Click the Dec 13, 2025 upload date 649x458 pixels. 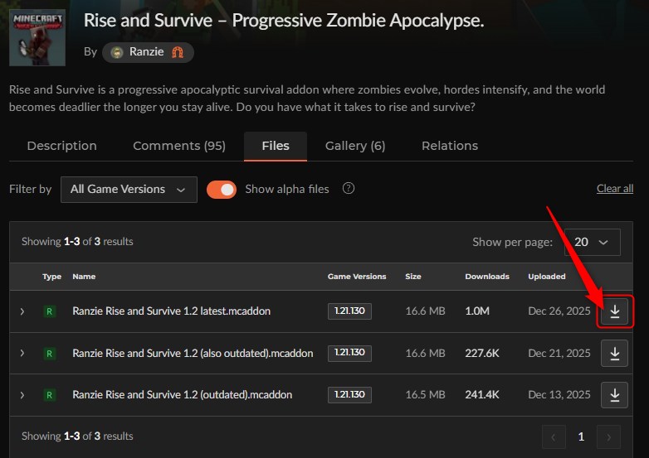click(x=559, y=395)
